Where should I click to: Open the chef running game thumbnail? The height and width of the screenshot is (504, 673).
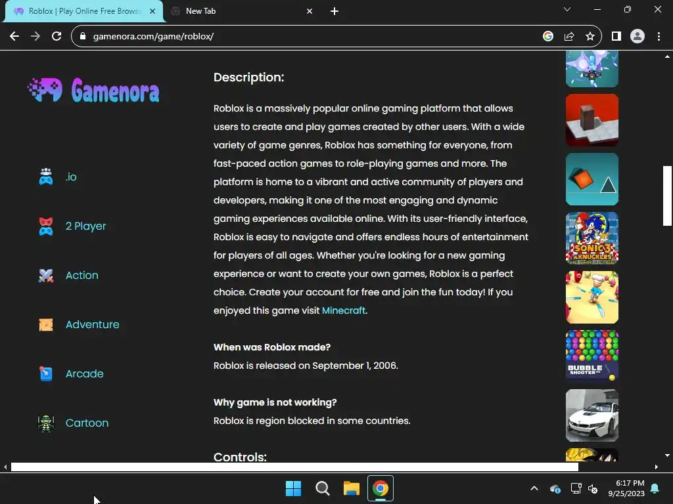click(x=592, y=297)
